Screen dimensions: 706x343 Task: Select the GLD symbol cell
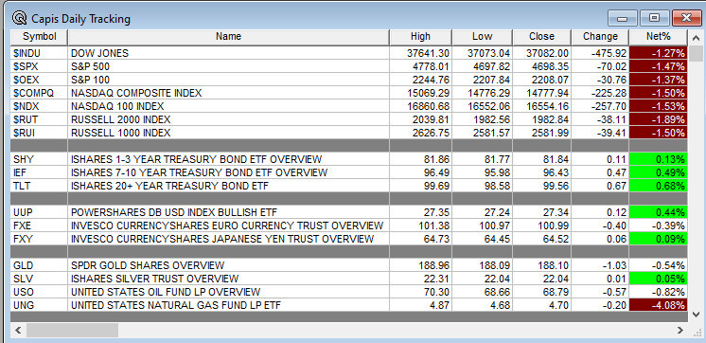click(39, 265)
